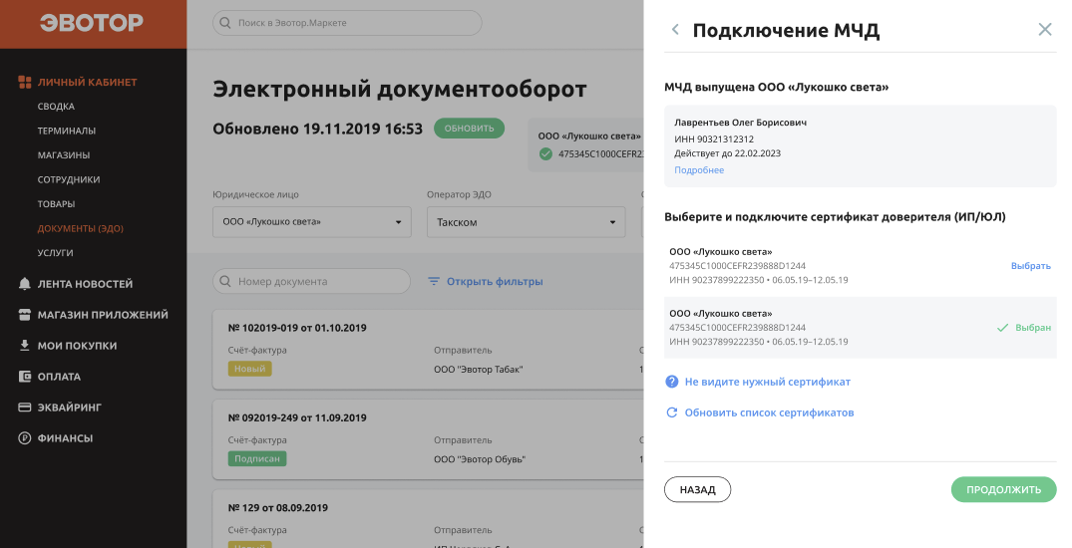Click sender ООО "Эвотор Табак"
The height and width of the screenshot is (548, 1072).
click(x=478, y=369)
